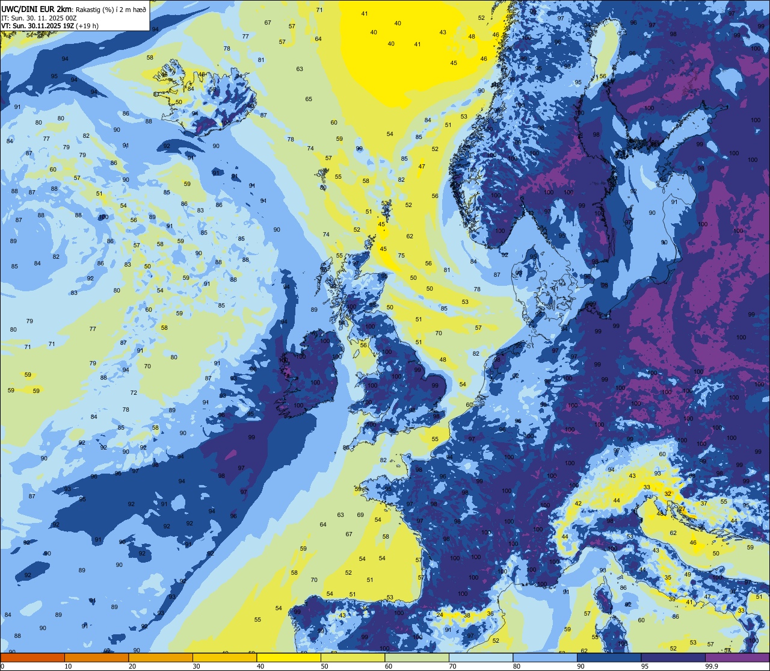The image size is (770, 671).
Task: Click the purple above-99.9 legend swatch
Action: click(x=737, y=657)
